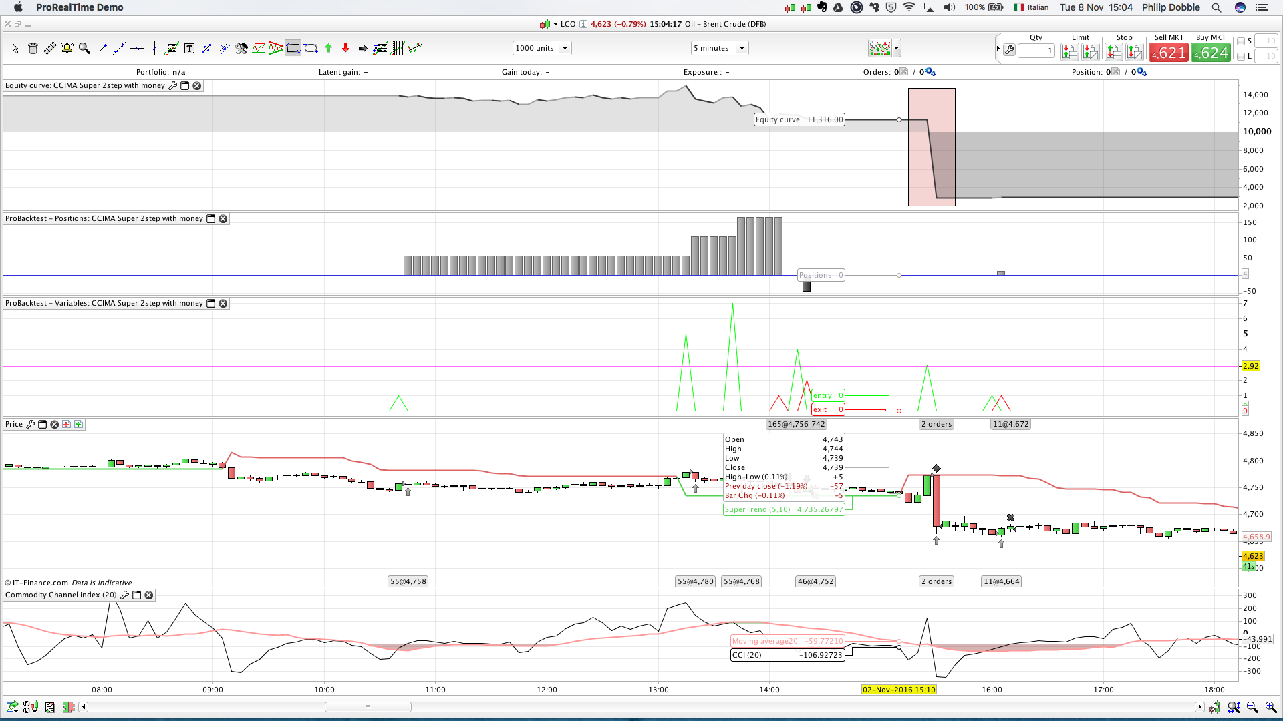Open the ProRealTime Demo menu
Image resolution: width=1283 pixels, height=721 pixels.
80,7
